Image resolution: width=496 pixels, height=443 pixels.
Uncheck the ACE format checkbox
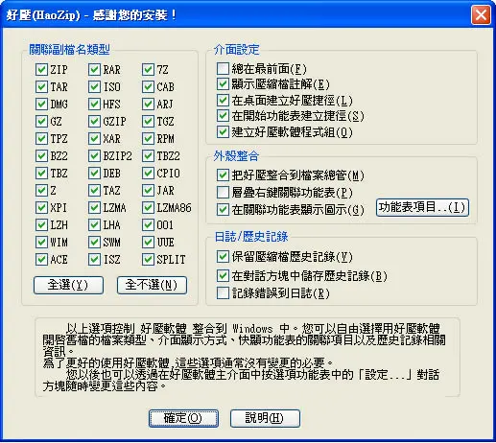(41, 259)
